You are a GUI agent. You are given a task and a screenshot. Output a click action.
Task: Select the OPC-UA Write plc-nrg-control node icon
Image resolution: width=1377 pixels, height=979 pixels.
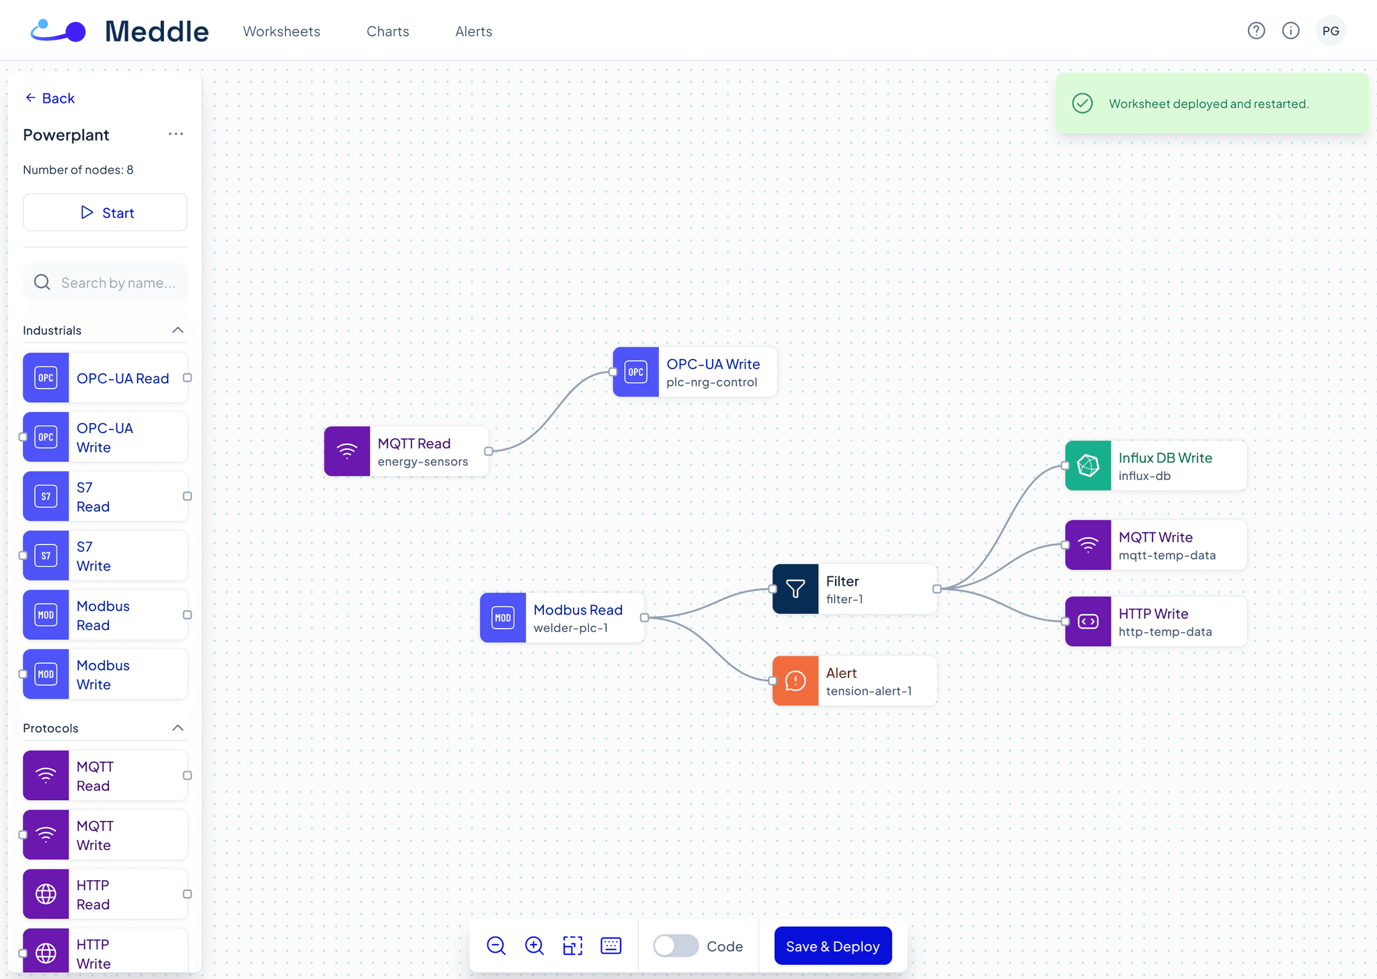point(636,372)
